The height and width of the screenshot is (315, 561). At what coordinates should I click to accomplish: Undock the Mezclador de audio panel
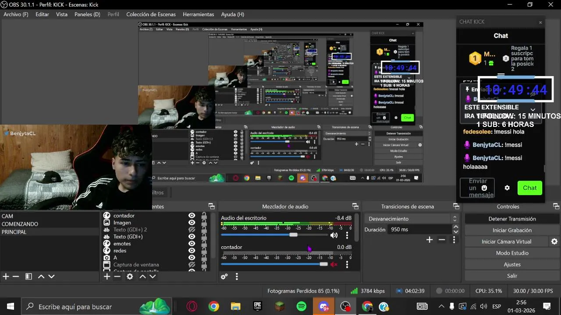[x=355, y=206]
